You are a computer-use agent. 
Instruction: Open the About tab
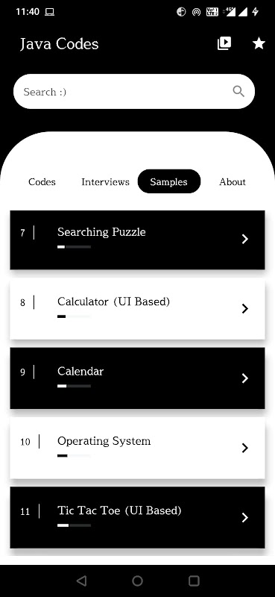pos(233,181)
